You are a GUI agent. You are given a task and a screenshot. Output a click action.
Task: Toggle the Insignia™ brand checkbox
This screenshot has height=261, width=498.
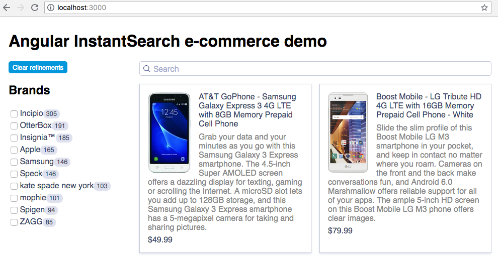pos(14,138)
